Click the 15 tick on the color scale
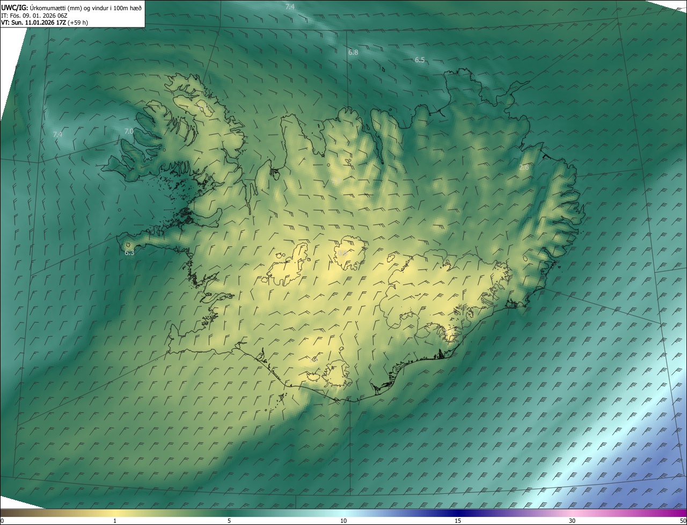The height and width of the screenshot is (525, 687). point(458,521)
